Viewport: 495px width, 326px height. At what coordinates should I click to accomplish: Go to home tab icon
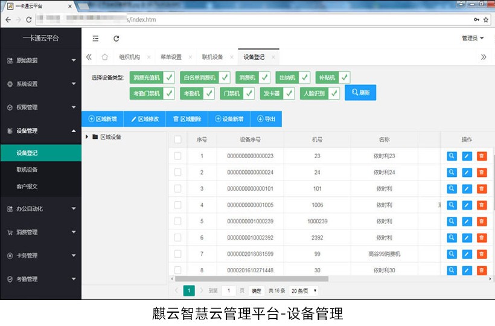tap(105, 57)
